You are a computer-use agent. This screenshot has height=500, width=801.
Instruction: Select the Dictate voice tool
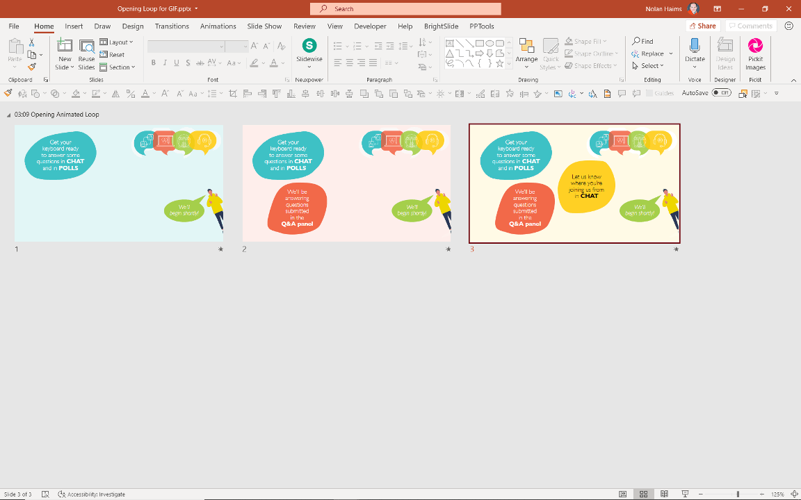[694, 52]
